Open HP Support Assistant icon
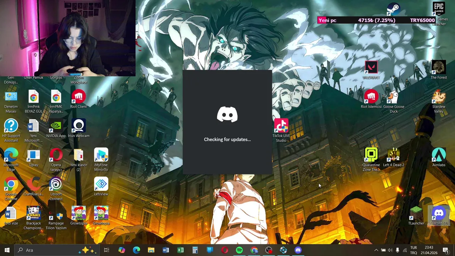This screenshot has height=256, width=455. coord(11,131)
